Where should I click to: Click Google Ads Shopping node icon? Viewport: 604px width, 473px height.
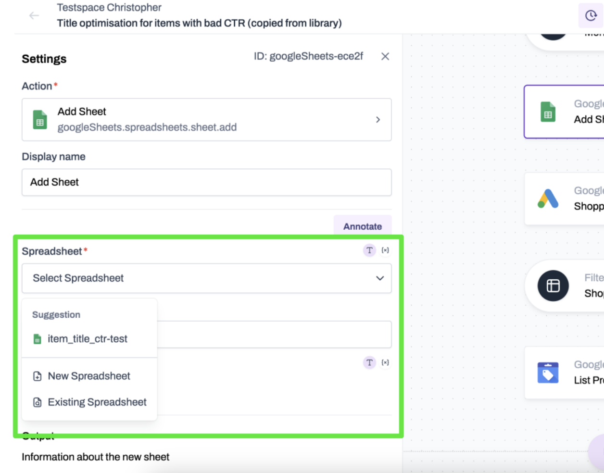pyautogui.click(x=548, y=199)
